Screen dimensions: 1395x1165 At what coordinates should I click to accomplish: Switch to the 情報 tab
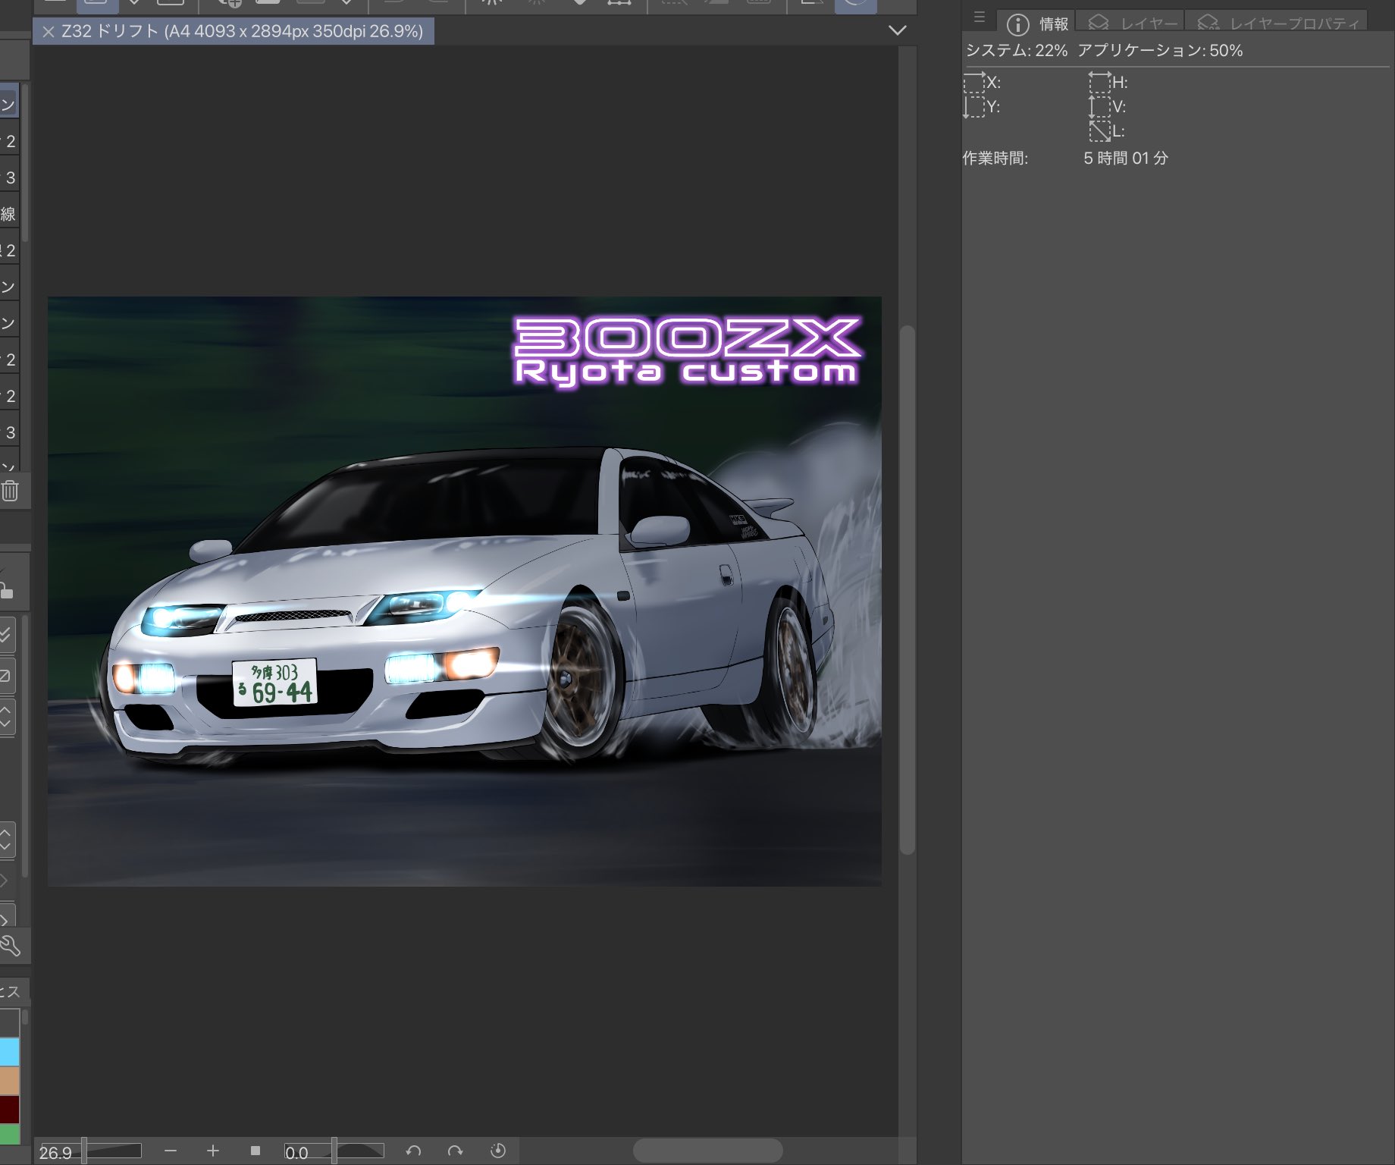click(x=1037, y=24)
